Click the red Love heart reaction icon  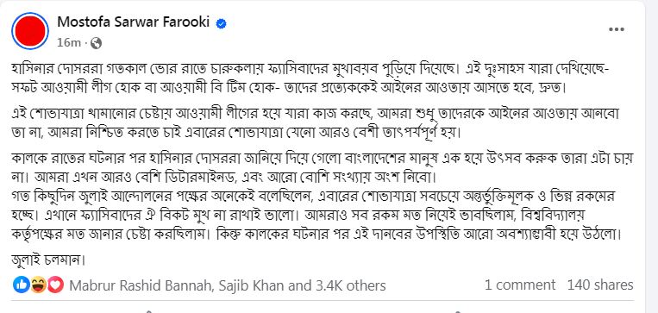(55, 285)
